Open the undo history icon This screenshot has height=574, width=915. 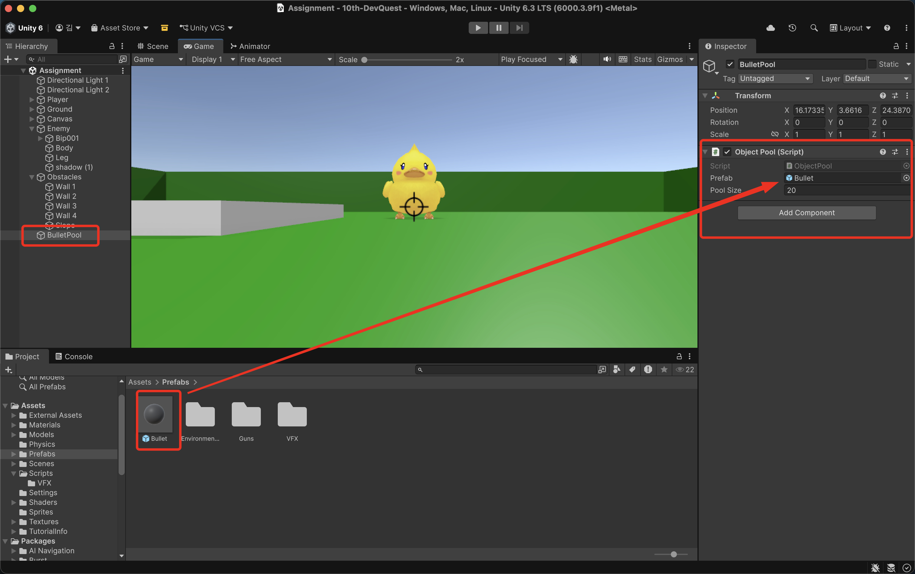792,28
